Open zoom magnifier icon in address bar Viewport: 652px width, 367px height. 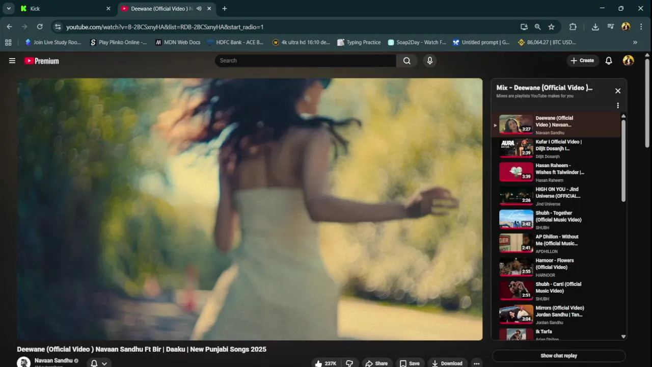point(537,27)
